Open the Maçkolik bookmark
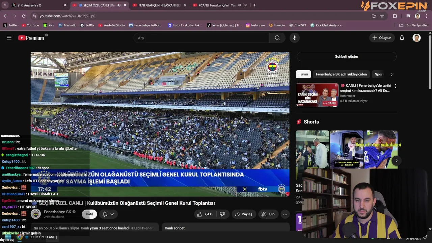The width and height of the screenshot is (432, 243). (x=67, y=25)
